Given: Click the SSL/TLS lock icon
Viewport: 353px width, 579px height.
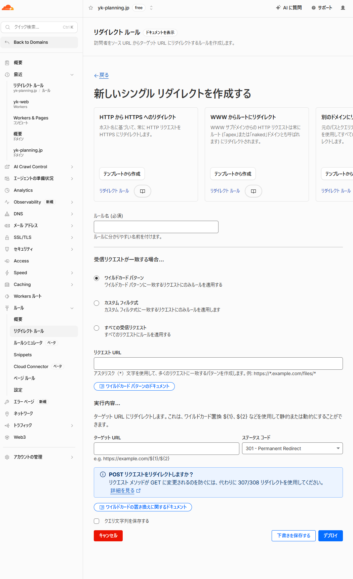Looking at the screenshot, I should pyautogui.click(x=7, y=238).
